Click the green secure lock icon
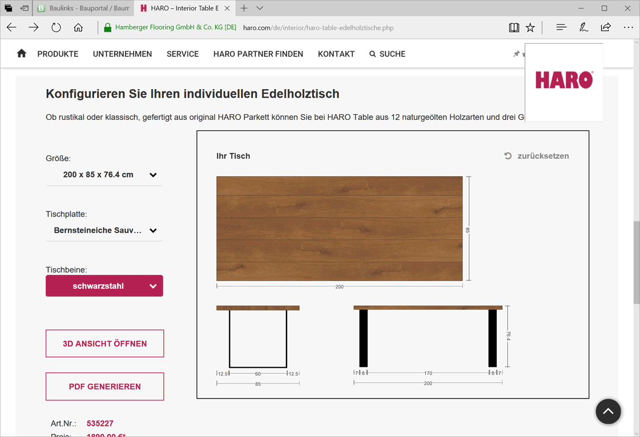640x437 pixels. click(108, 27)
